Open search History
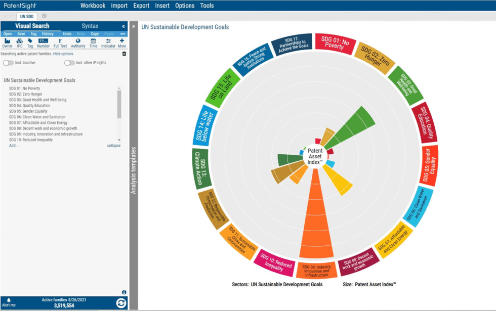496x311 pixels. click(48, 34)
